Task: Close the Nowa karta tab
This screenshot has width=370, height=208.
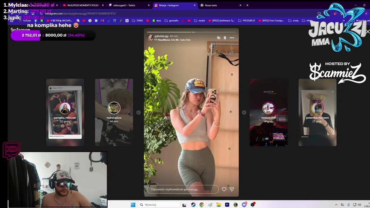Action: click(x=240, y=5)
